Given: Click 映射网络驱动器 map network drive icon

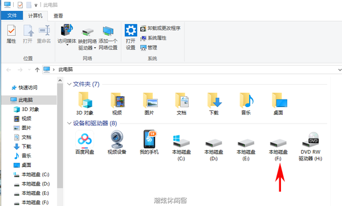Looking at the screenshot, I should tap(87, 32).
